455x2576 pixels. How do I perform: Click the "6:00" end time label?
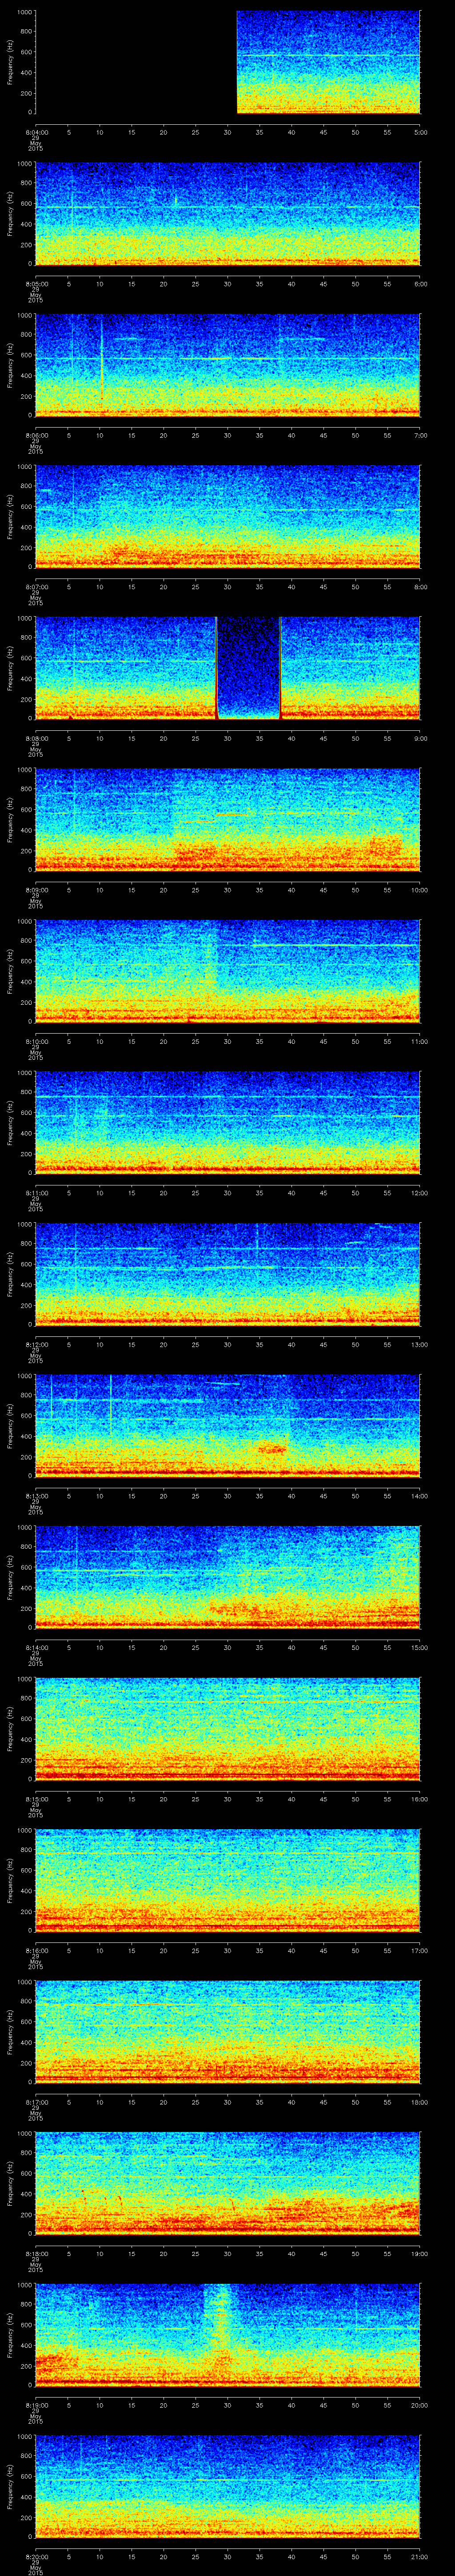420,284
